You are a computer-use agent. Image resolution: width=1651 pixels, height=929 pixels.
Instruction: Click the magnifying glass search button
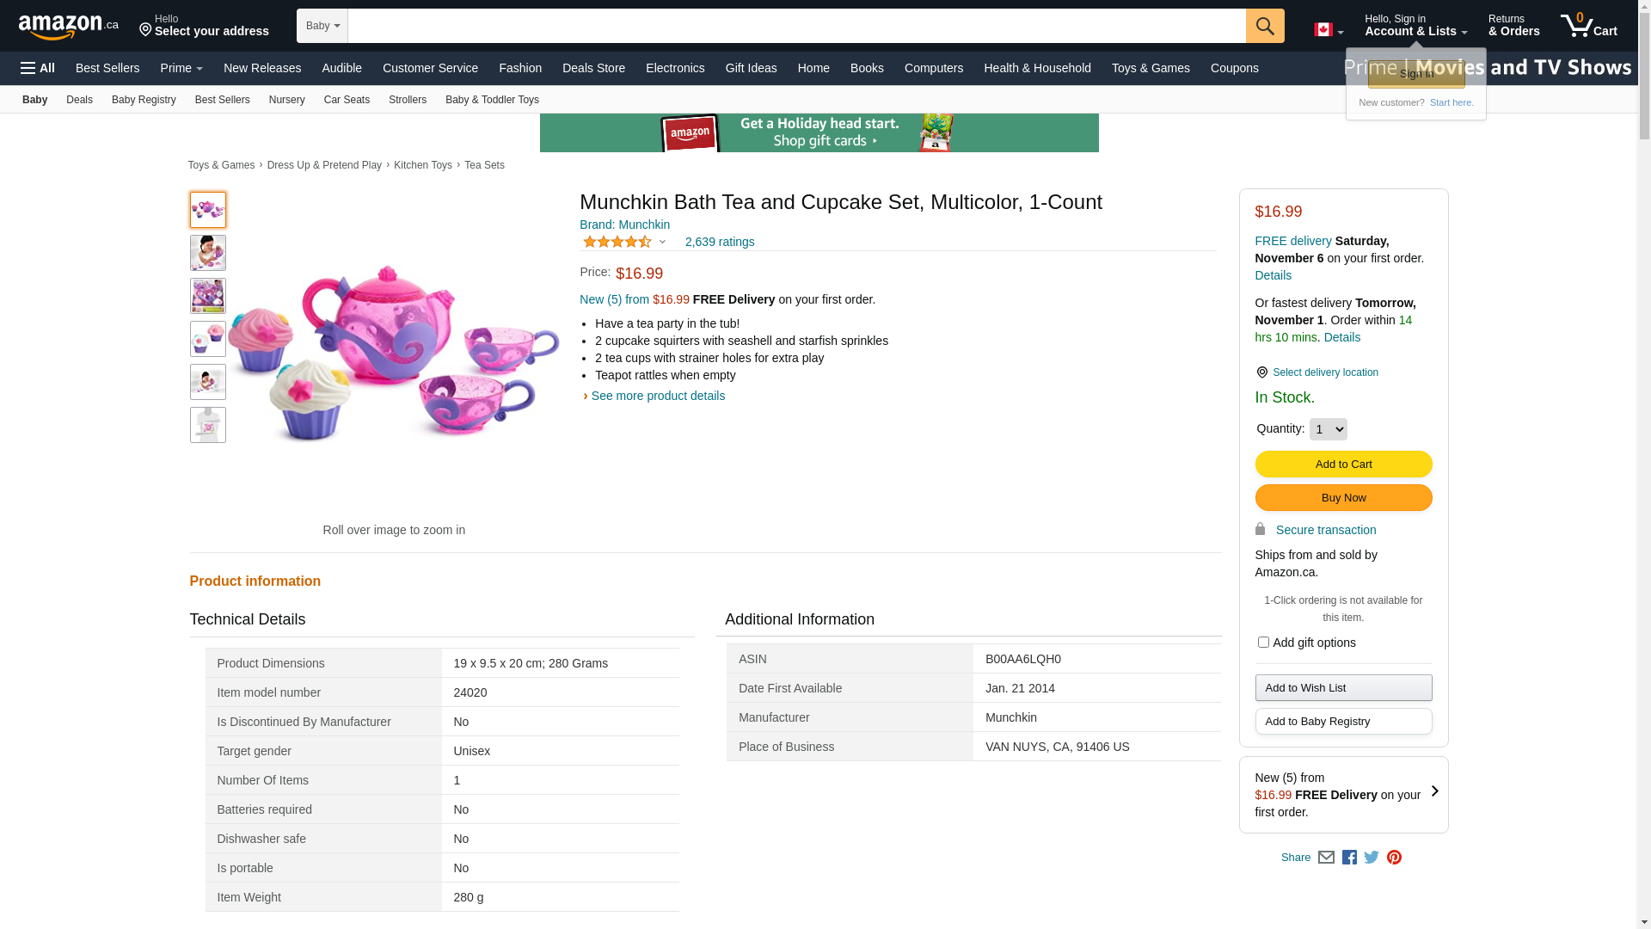[1264, 26]
